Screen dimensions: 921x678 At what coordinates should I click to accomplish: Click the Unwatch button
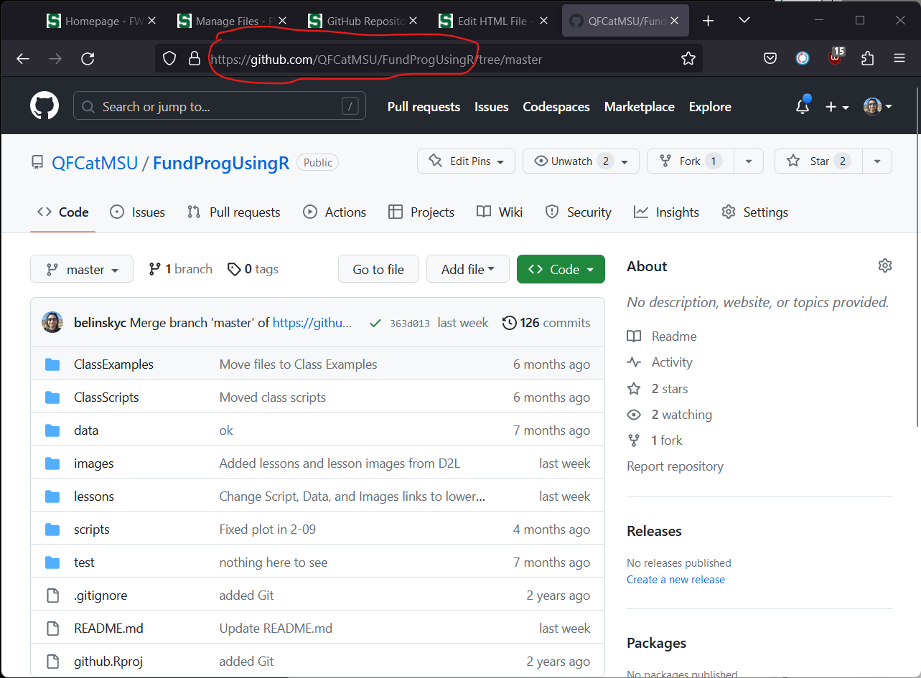tap(581, 161)
